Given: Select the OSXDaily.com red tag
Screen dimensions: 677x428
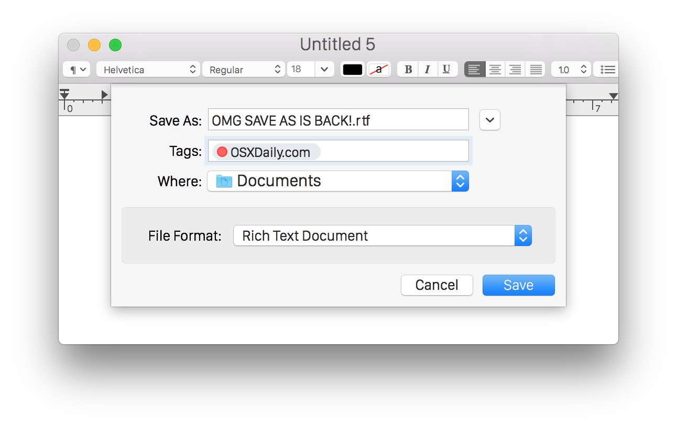Looking at the screenshot, I should click(x=267, y=152).
